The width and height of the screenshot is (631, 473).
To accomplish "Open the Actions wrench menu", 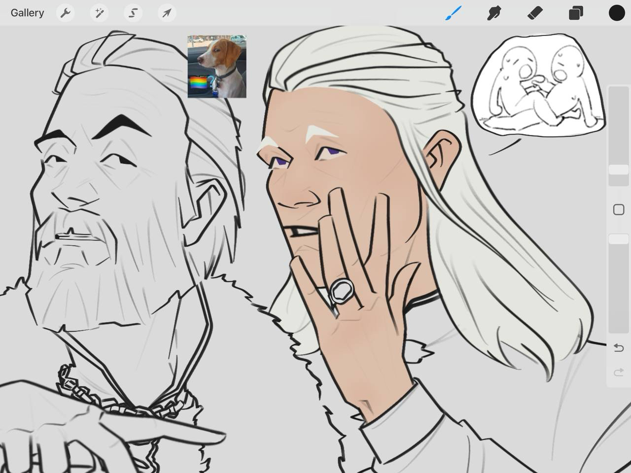I will (x=65, y=13).
